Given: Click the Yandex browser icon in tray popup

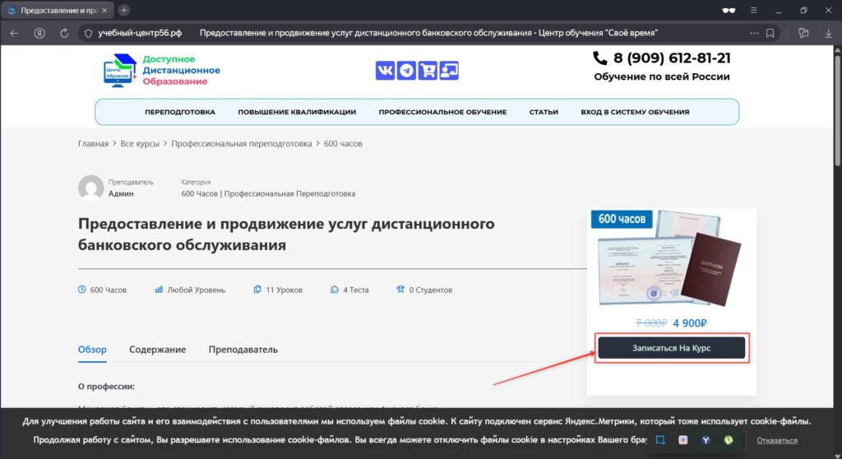Looking at the screenshot, I should pos(706,439).
